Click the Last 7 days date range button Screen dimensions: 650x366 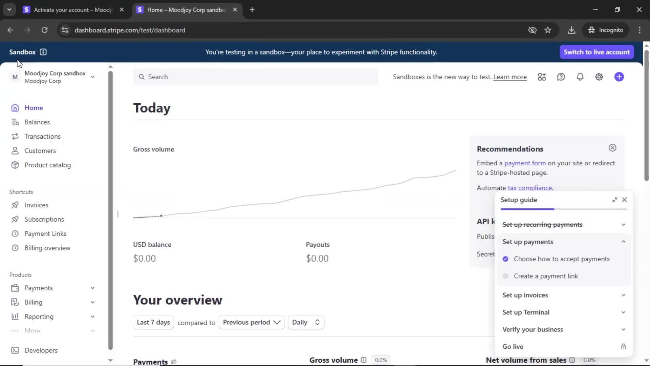153,322
